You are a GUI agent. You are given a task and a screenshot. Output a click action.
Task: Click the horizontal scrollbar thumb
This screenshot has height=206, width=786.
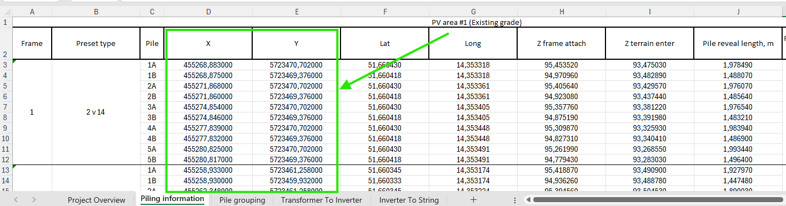[x=658, y=200]
